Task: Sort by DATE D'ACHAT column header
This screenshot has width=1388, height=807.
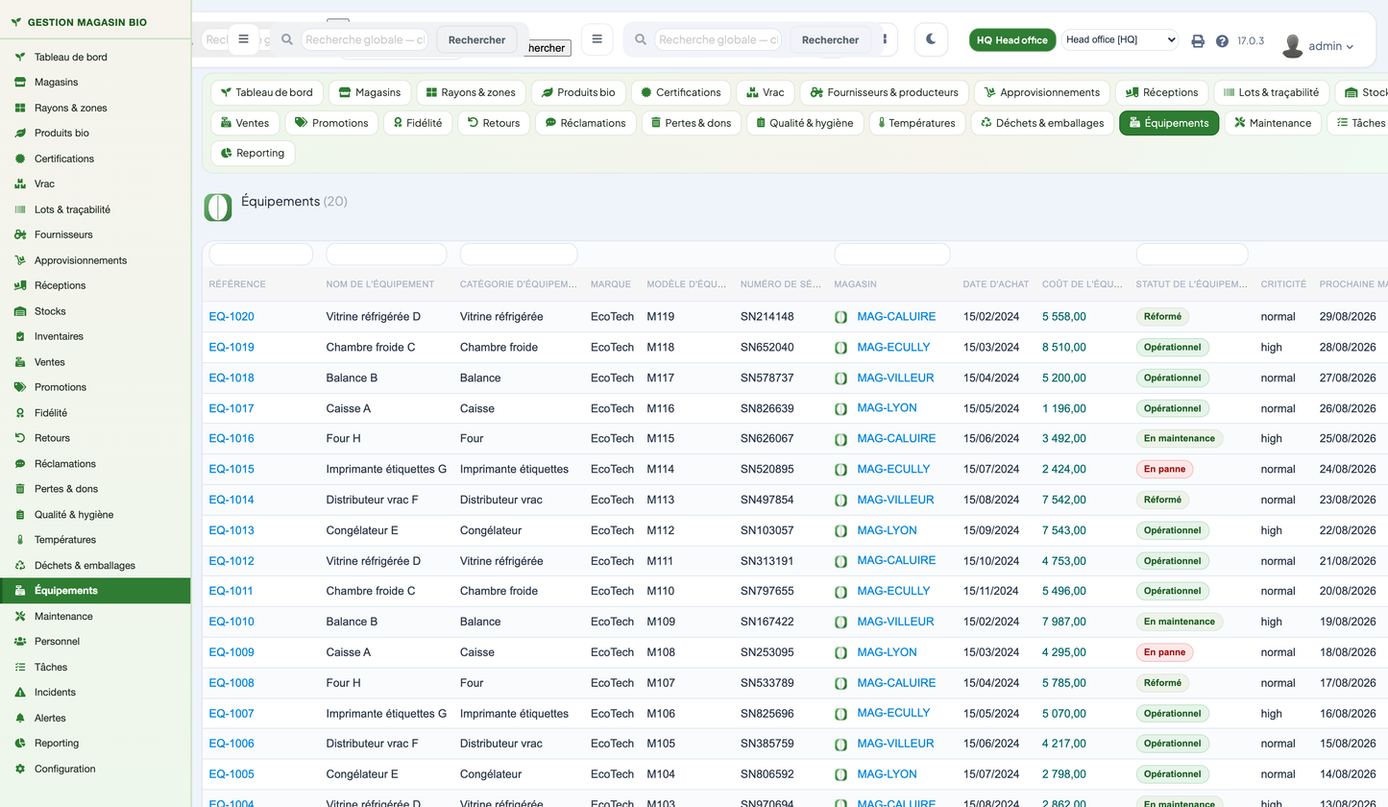Action: [x=995, y=284]
